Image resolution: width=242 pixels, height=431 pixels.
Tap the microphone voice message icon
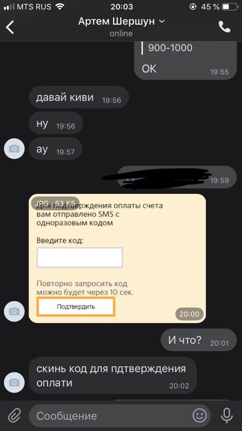227,415
